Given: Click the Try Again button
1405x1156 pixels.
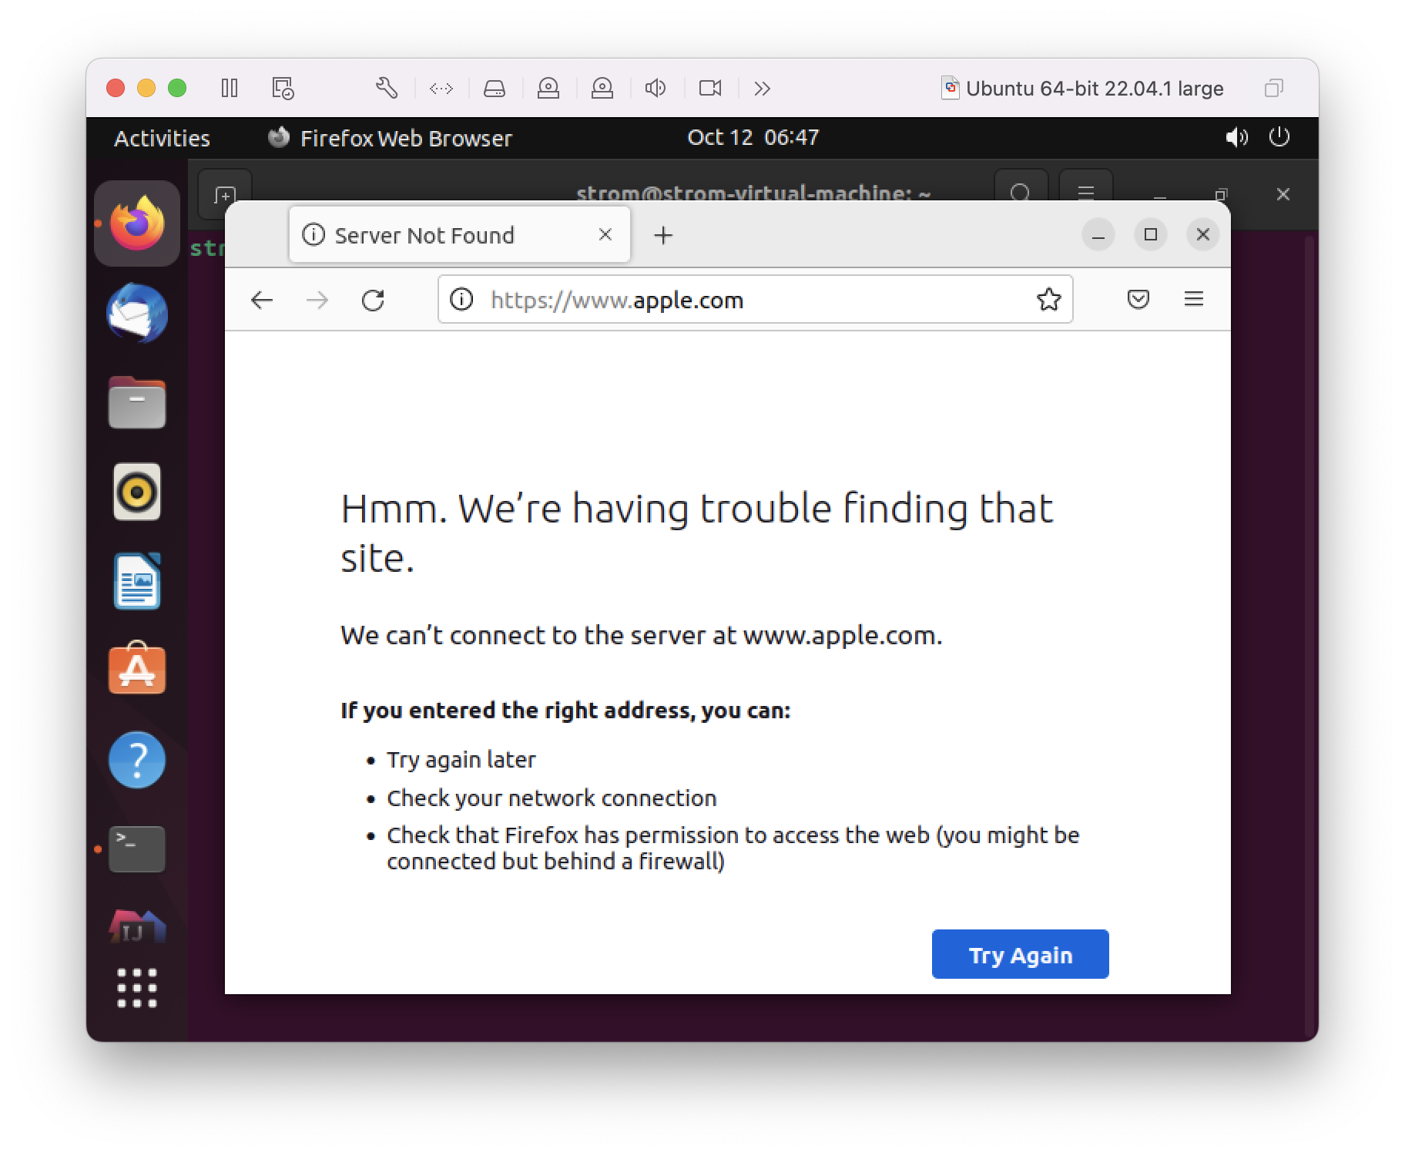Looking at the screenshot, I should pos(1020,954).
